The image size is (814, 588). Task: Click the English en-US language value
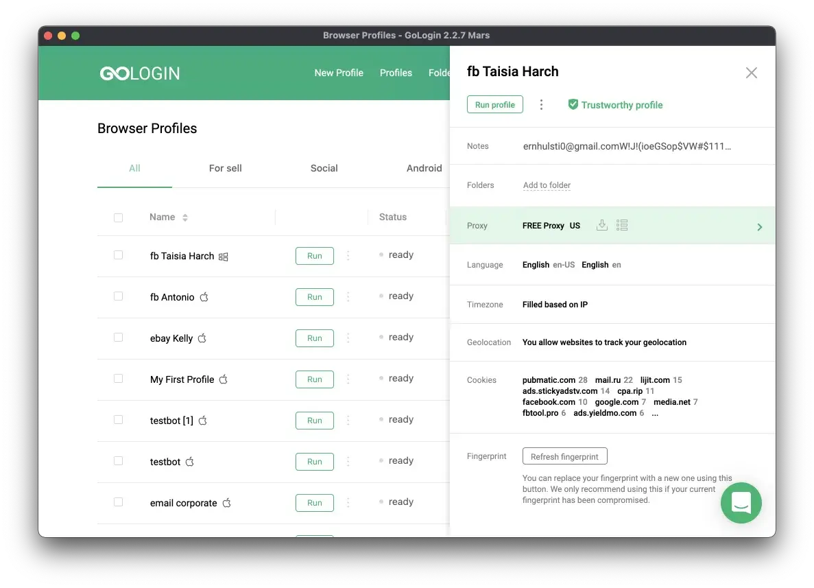[548, 265]
